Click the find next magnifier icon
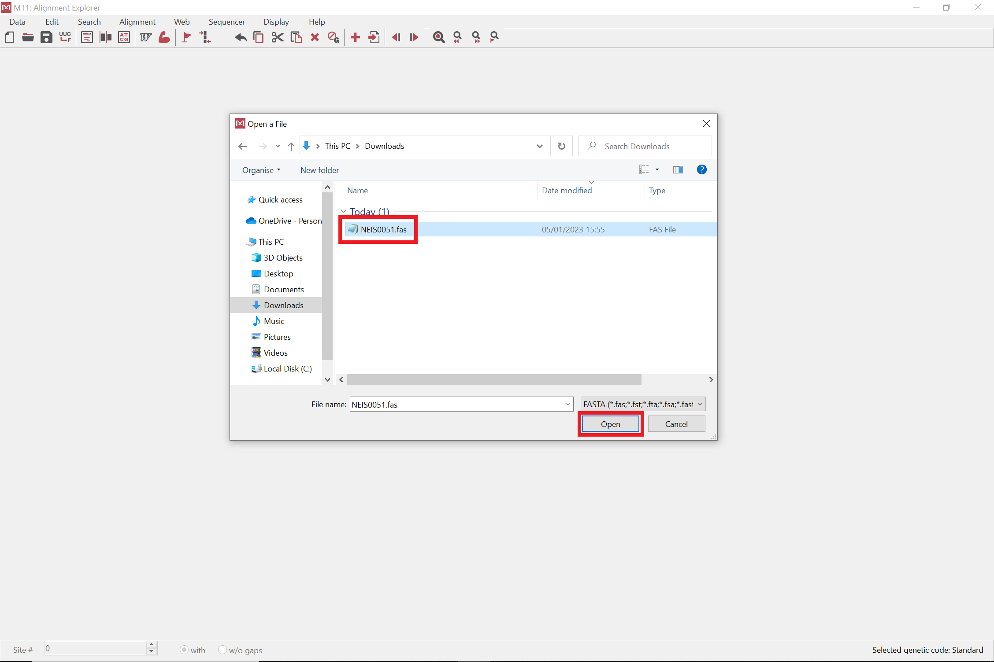Image resolution: width=994 pixels, height=662 pixels. pyautogui.click(x=476, y=37)
